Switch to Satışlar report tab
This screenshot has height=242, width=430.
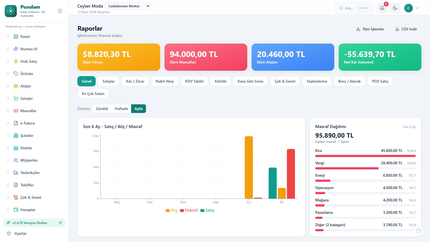coord(109,81)
